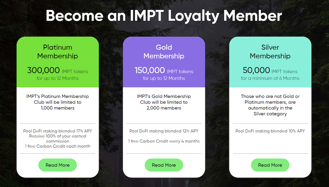Click the Receive 100% of your earned commission text
The image size is (329, 187).
[x=58, y=139]
